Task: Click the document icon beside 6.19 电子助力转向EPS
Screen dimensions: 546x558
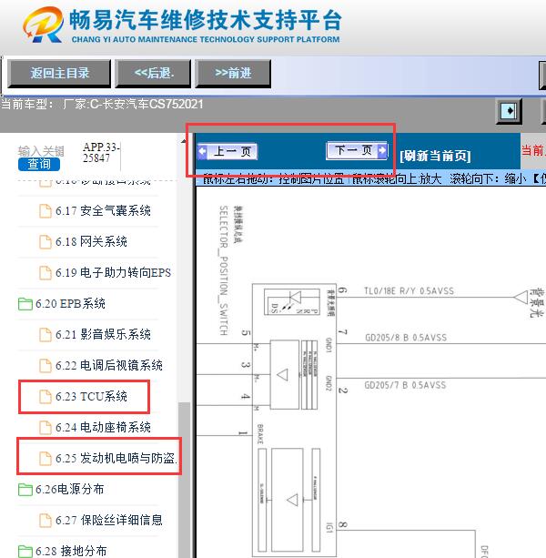Action: pos(45,272)
